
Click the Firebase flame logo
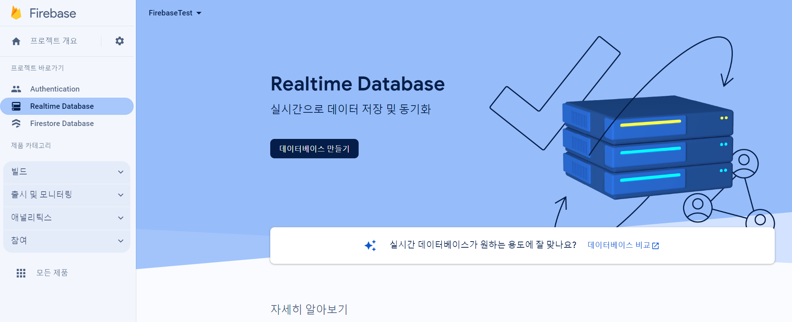tap(16, 13)
